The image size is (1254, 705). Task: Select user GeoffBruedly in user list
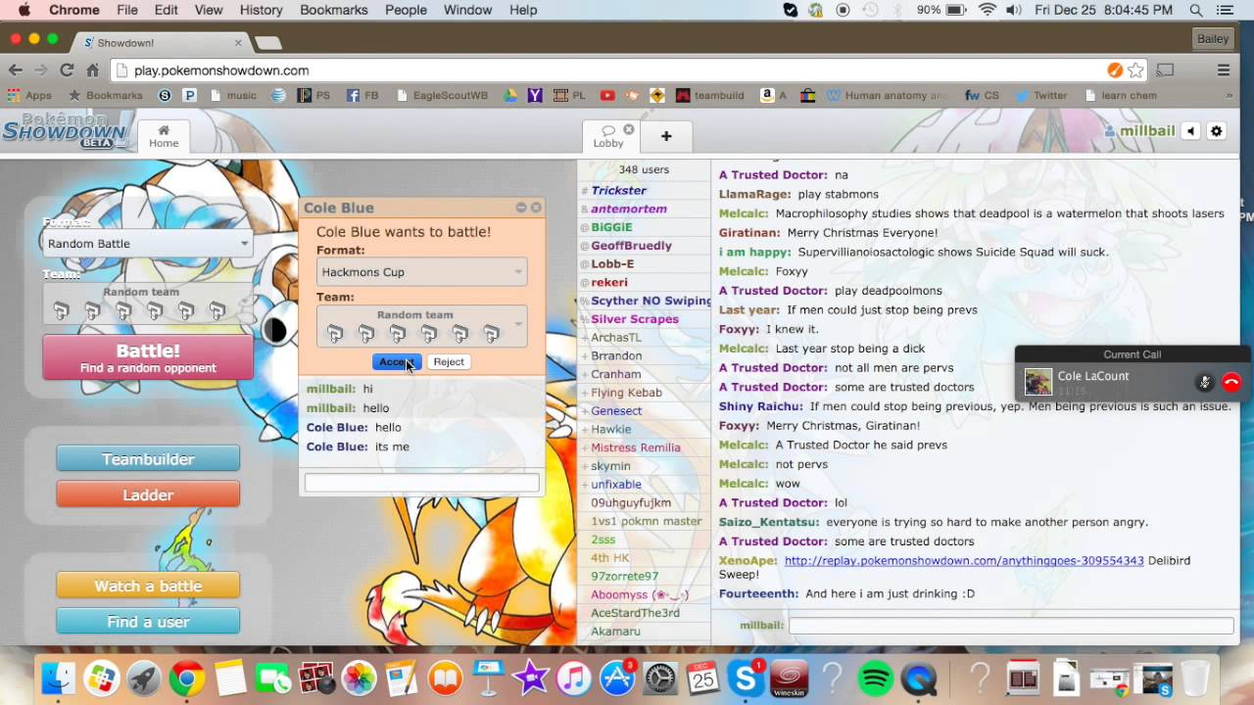(x=631, y=246)
